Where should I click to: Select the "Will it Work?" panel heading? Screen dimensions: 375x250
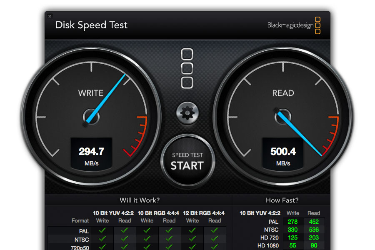pyautogui.click(x=140, y=200)
